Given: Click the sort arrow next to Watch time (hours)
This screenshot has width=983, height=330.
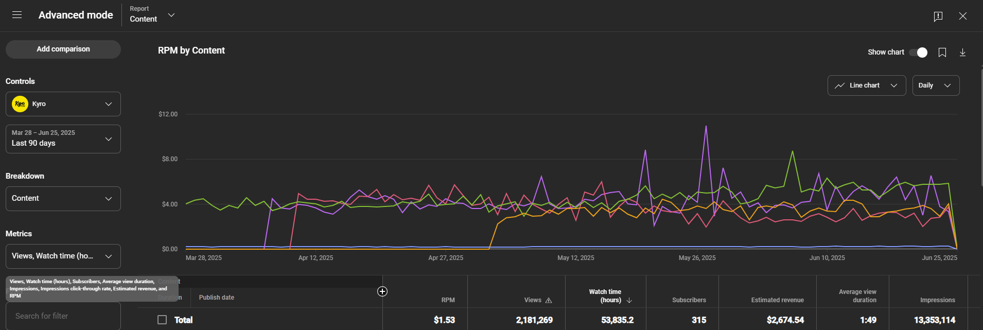Looking at the screenshot, I should click(629, 300).
